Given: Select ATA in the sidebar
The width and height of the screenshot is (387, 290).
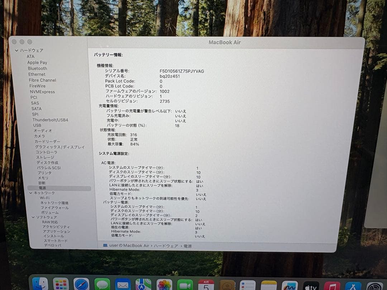Looking at the screenshot, I should pos(30,57).
